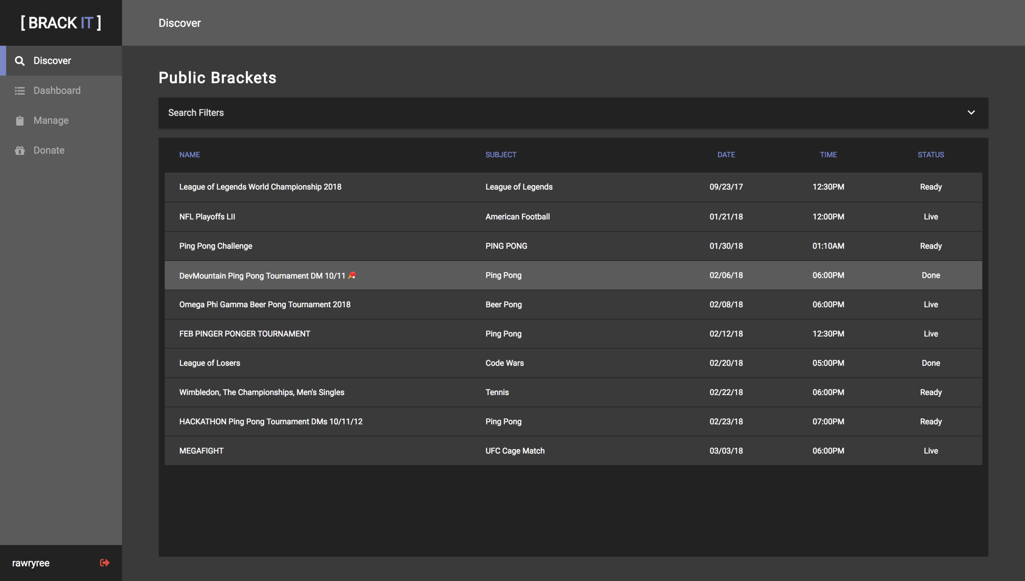1025x581 pixels.
Task: Sort by the STATUS column header
Action: (x=930, y=155)
